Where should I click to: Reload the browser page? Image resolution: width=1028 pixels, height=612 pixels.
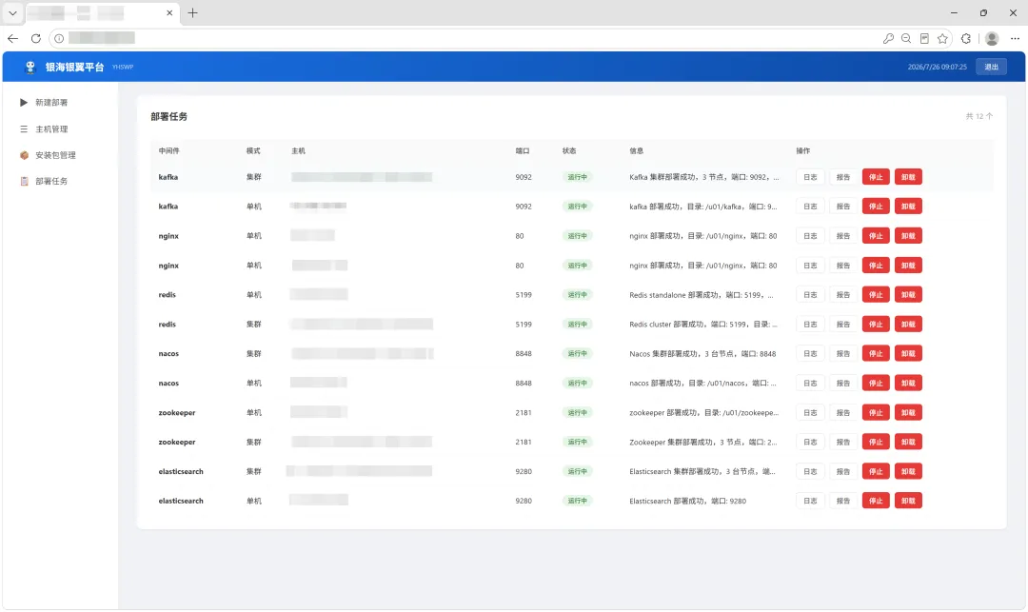coord(36,39)
